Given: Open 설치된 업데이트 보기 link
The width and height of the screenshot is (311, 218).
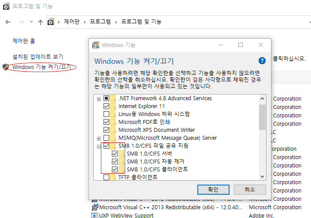Looking at the screenshot, I should point(38,57).
